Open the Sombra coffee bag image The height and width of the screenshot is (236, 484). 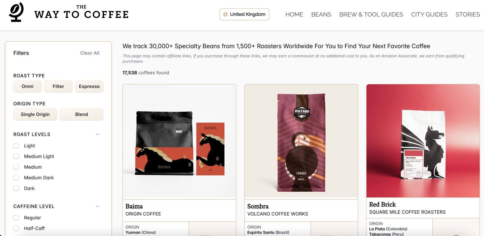point(301,141)
